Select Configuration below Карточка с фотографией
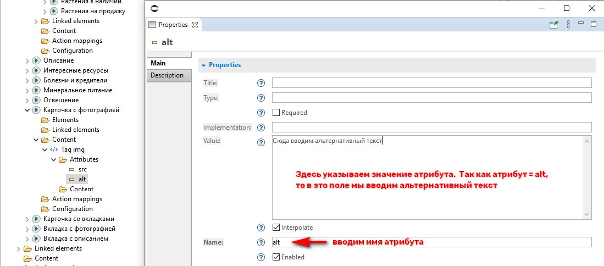 tap(73, 209)
